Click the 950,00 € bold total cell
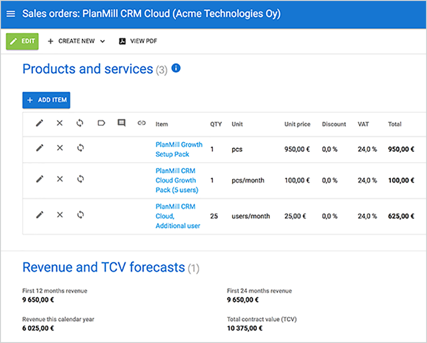This screenshot has width=427, height=343. point(401,150)
